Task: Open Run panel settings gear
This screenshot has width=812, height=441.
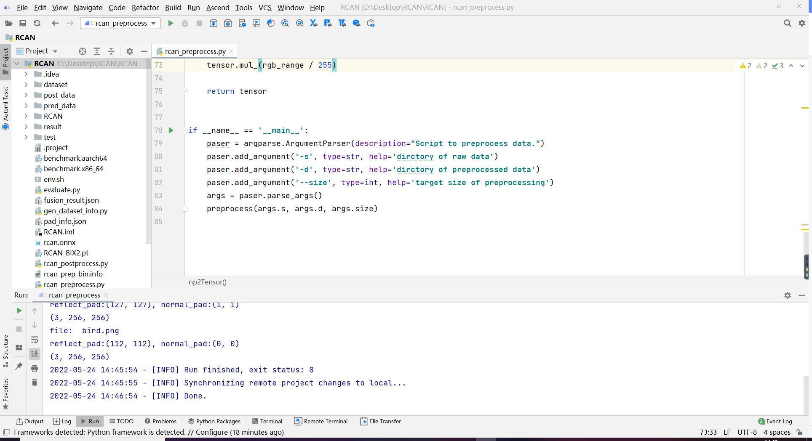Action: (788, 295)
